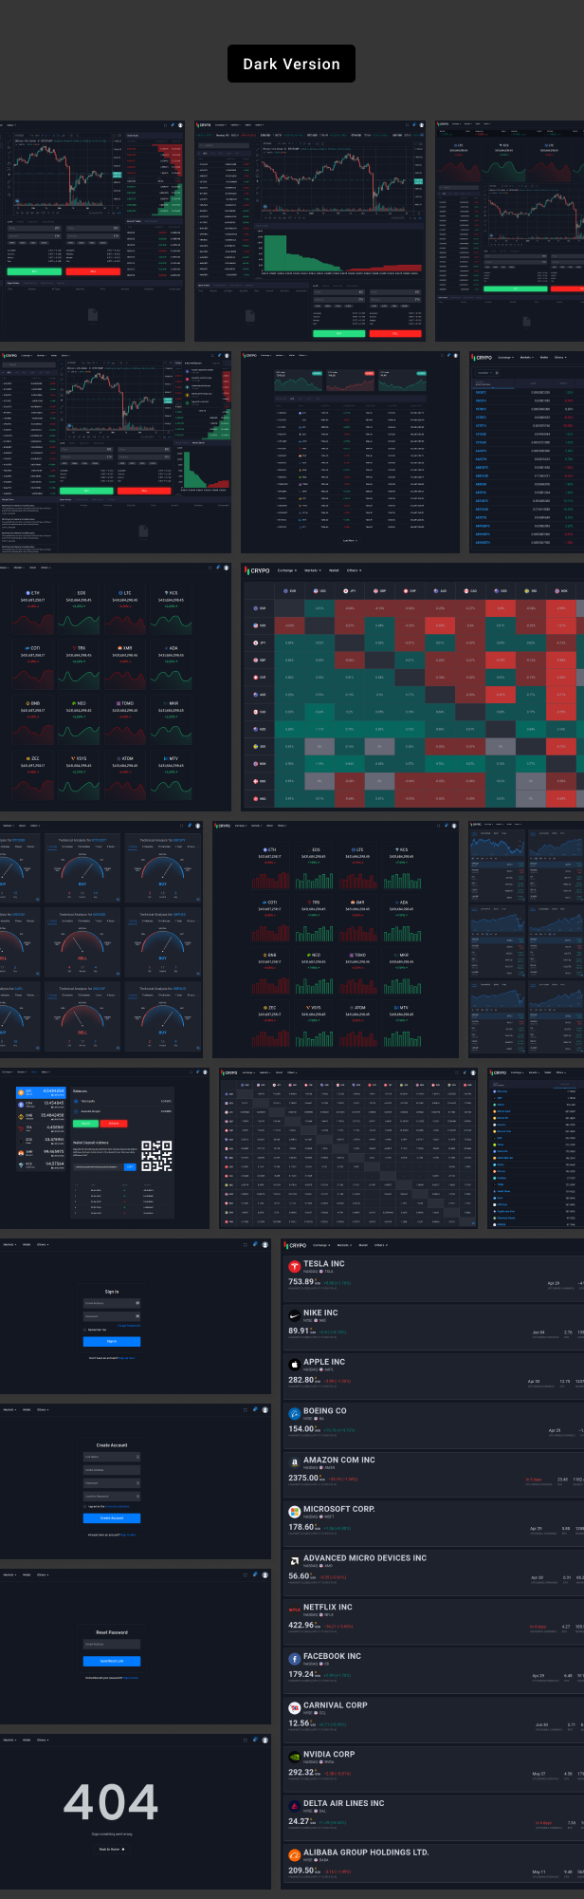Focus Password field on Sign In form
Viewport: 584px width, 1899px height.
tap(112, 1316)
